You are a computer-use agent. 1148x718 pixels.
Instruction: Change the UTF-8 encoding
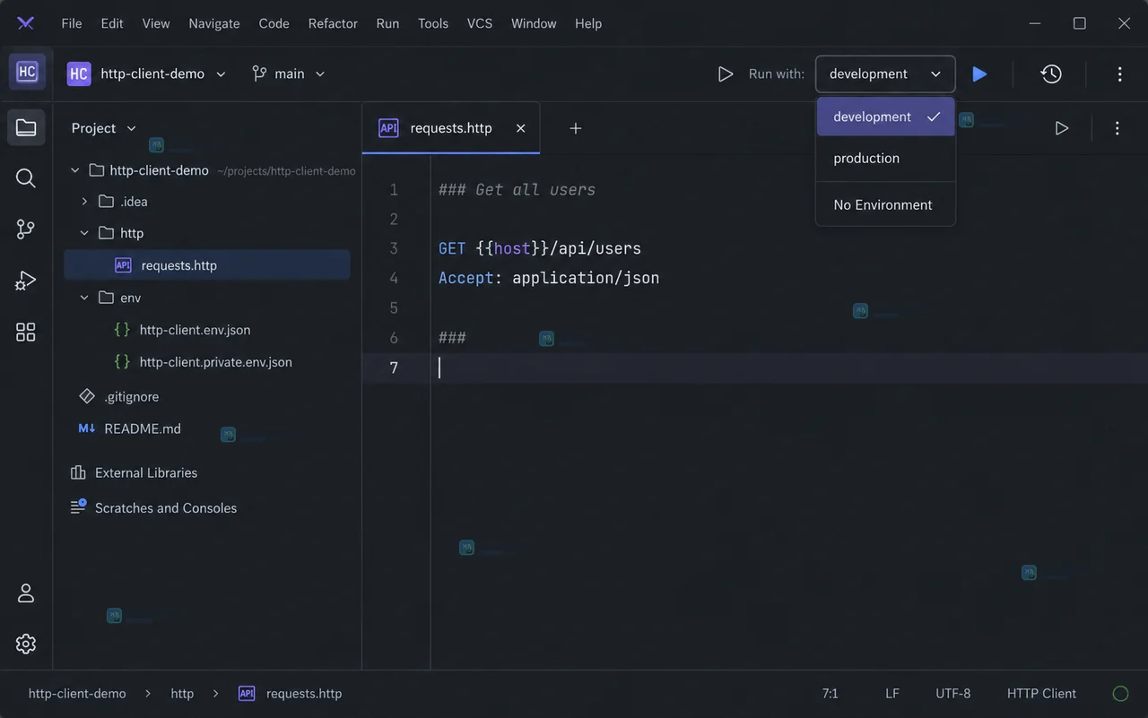tap(953, 693)
